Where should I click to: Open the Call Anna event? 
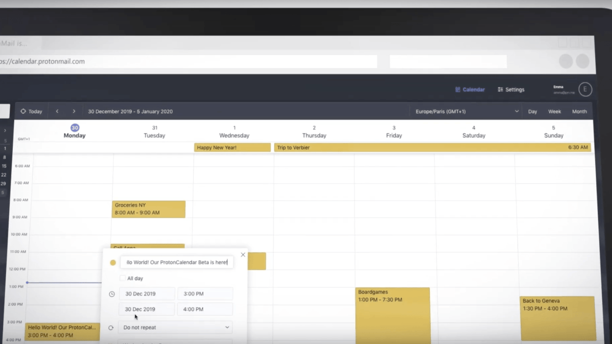click(148, 247)
